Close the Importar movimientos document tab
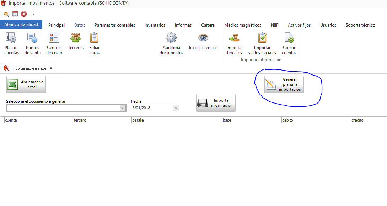Image resolution: width=387 pixels, height=206 pixels. tap(51, 68)
